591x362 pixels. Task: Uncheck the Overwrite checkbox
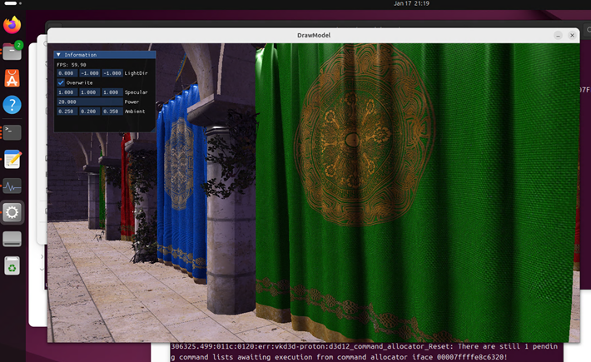[61, 82]
